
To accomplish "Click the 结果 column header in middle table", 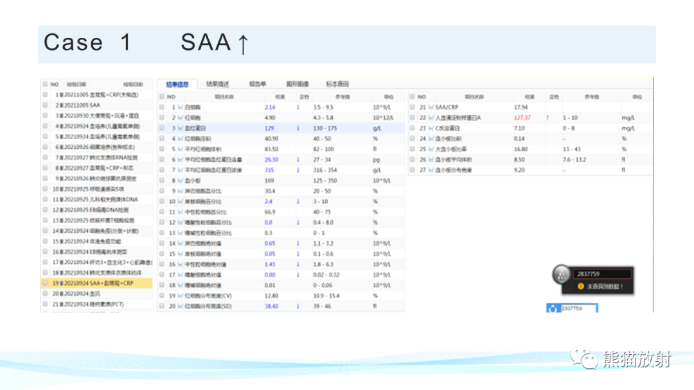I will 280,97.
